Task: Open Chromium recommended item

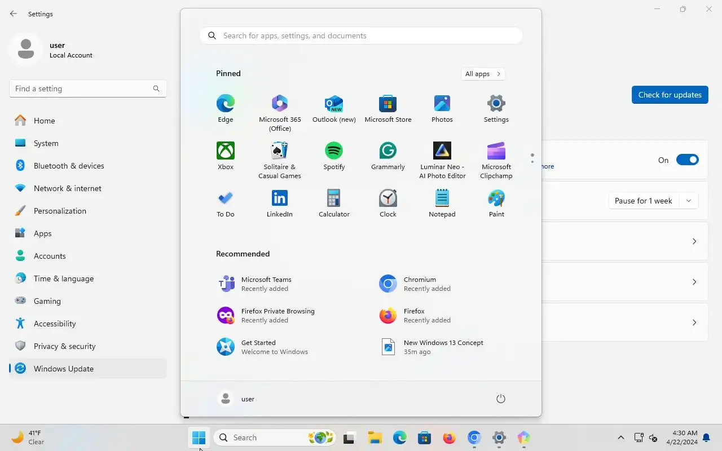Action: 442,284
